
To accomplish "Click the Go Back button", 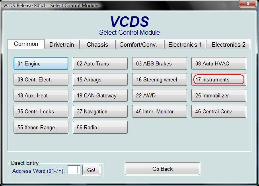I will 162,169.
